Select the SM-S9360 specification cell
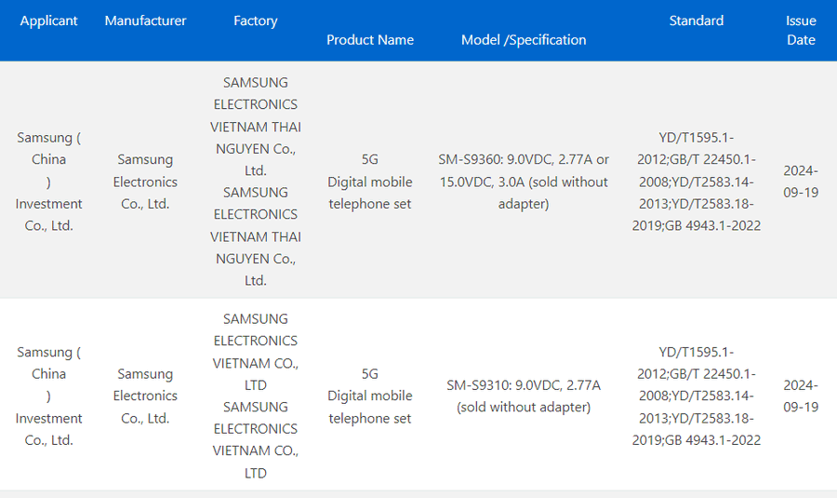 click(x=524, y=182)
